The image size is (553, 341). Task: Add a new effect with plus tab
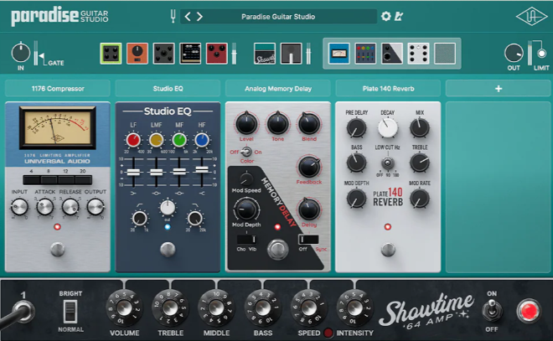click(x=499, y=89)
